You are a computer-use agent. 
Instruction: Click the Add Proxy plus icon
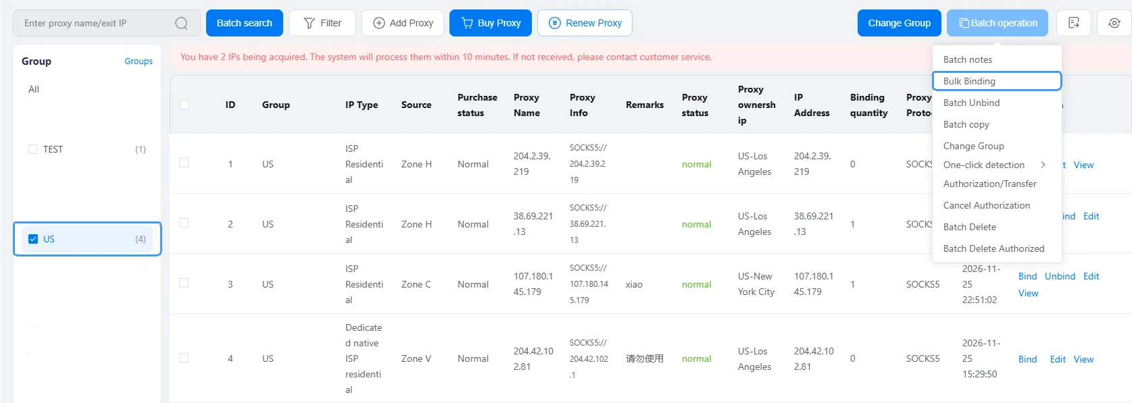(379, 23)
